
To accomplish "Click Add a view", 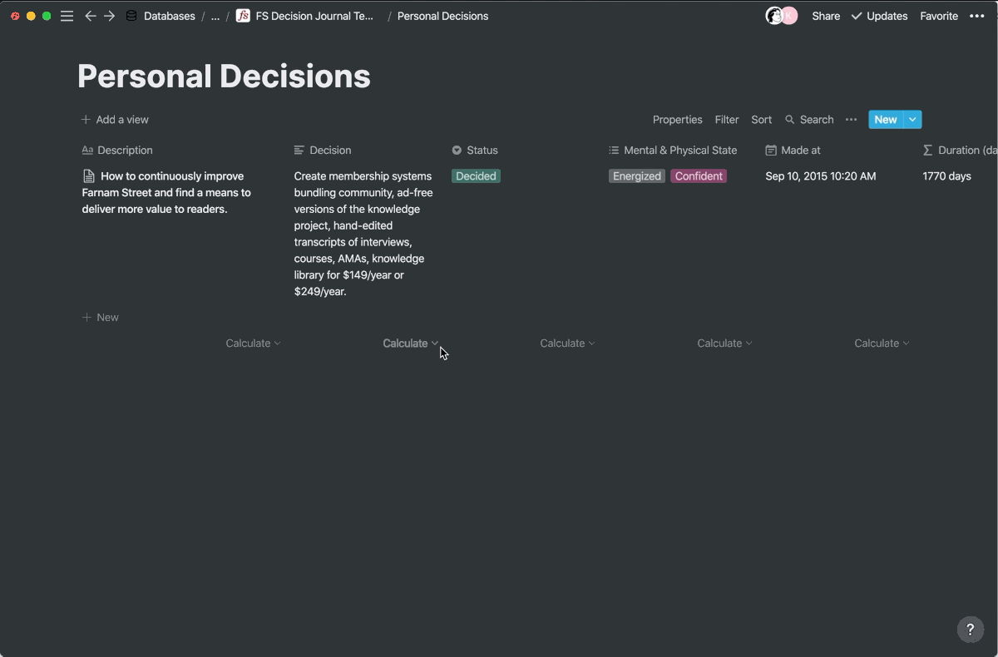I will (x=115, y=120).
